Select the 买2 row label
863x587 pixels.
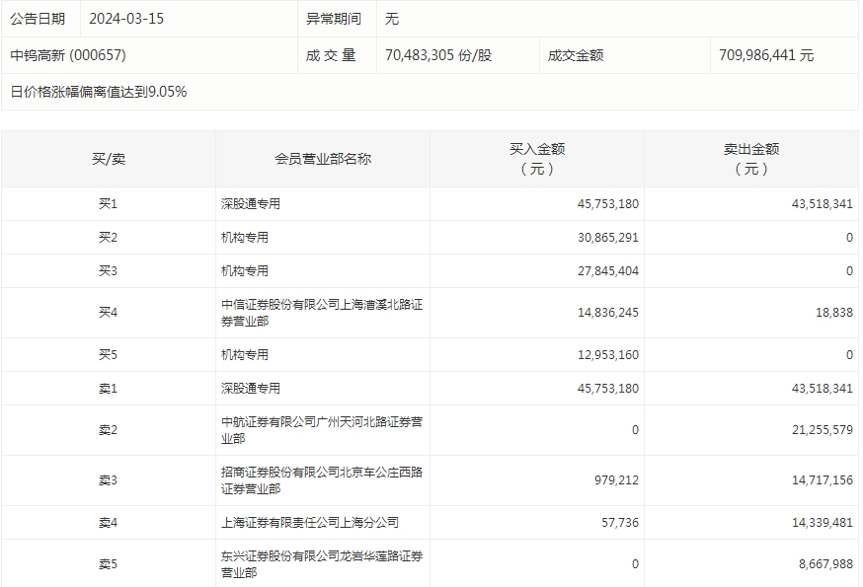(108, 238)
